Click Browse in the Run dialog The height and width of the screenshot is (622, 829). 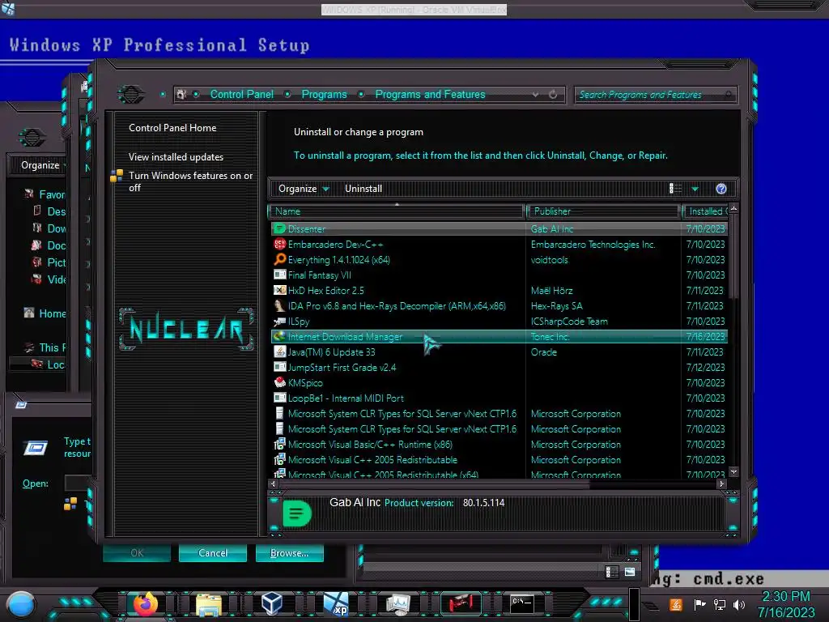point(289,552)
